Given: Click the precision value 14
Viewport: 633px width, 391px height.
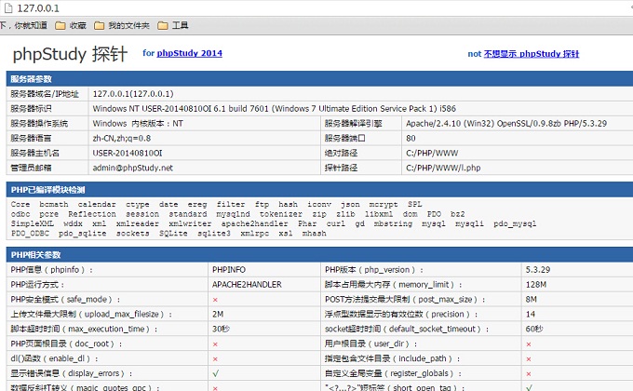Looking at the screenshot, I should coord(530,315).
